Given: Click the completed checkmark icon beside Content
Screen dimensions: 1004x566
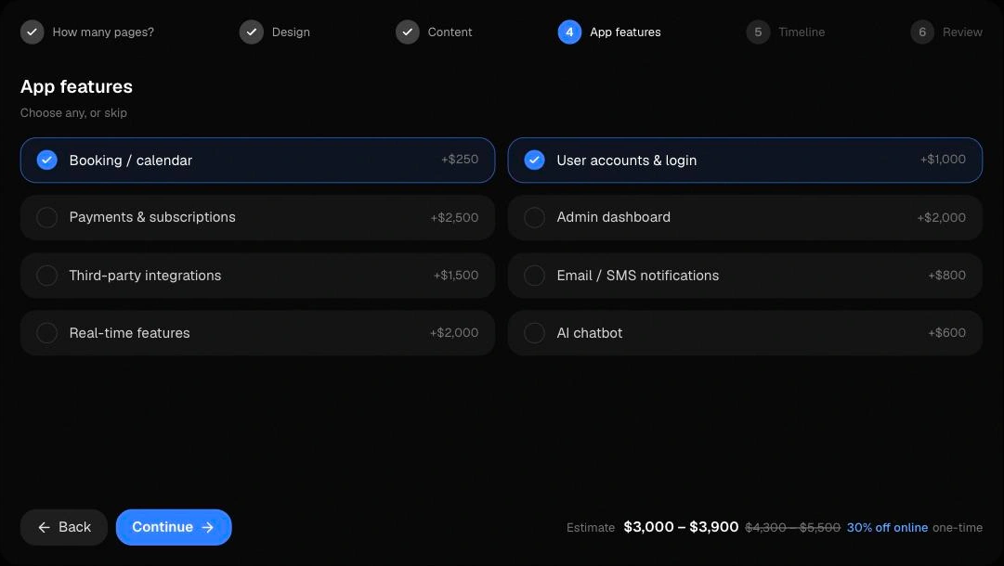Looking at the screenshot, I should pos(407,32).
